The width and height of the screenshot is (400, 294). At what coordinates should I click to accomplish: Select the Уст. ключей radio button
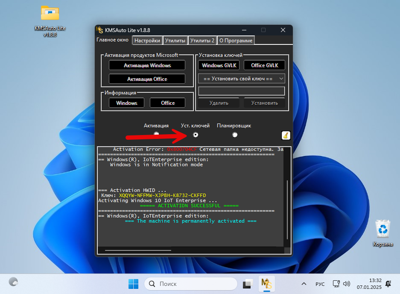point(196,135)
